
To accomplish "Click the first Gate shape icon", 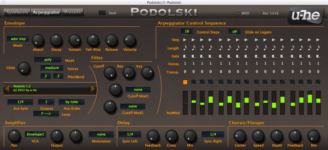I will 185,56.
